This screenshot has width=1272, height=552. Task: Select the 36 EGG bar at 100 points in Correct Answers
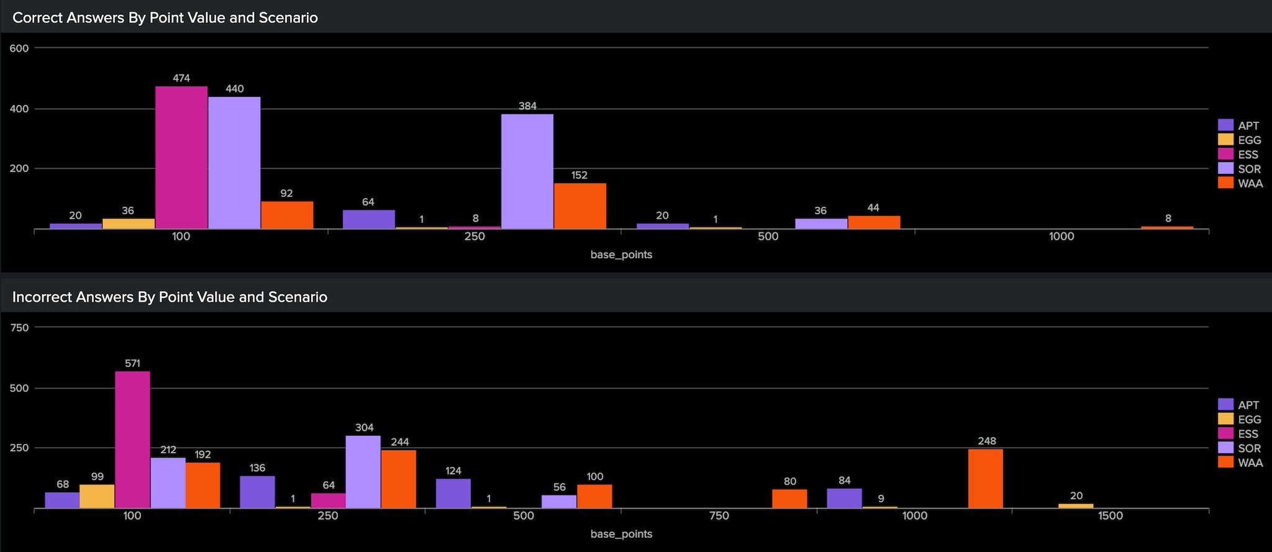click(129, 224)
